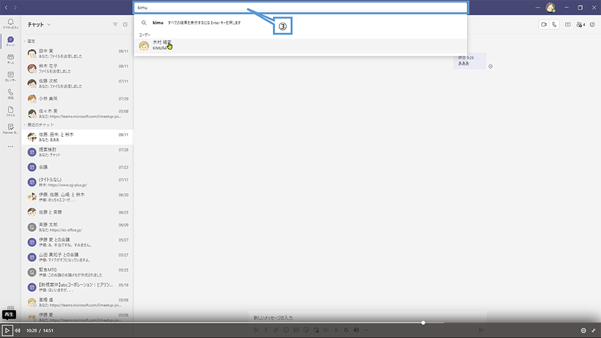Open the Teams (チーム) icon in sidebar

click(x=10, y=58)
